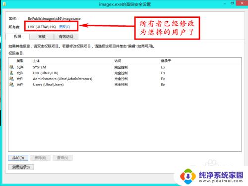
Task: Click the group icon beside Users entry
Action: click(11, 85)
